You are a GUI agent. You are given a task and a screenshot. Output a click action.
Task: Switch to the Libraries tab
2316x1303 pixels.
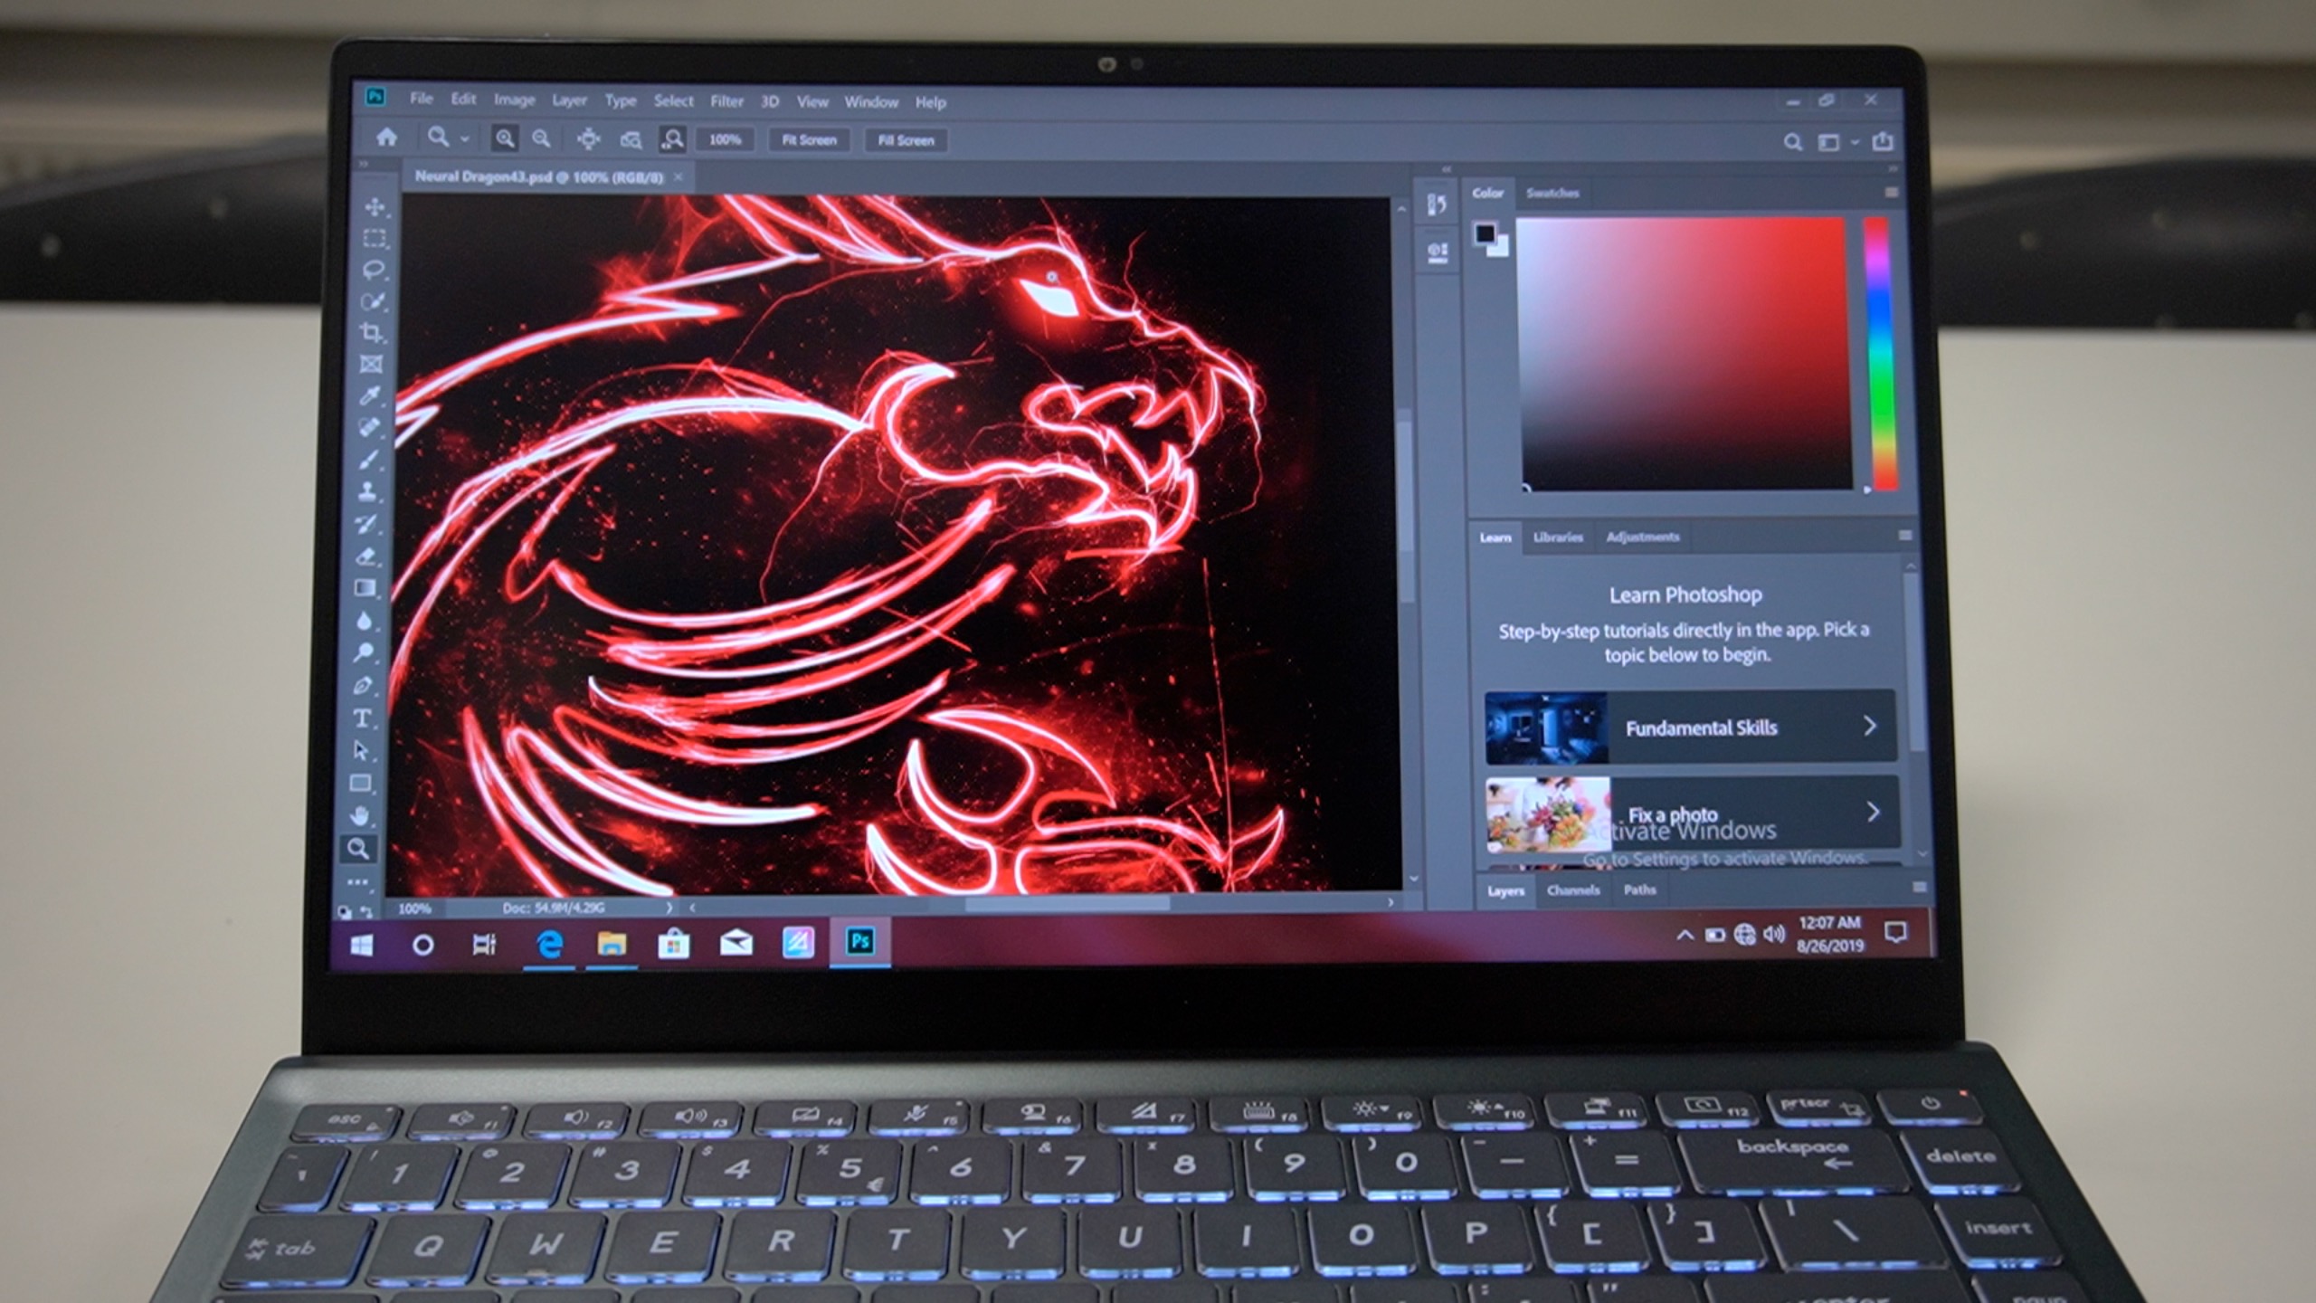coord(1558,537)
